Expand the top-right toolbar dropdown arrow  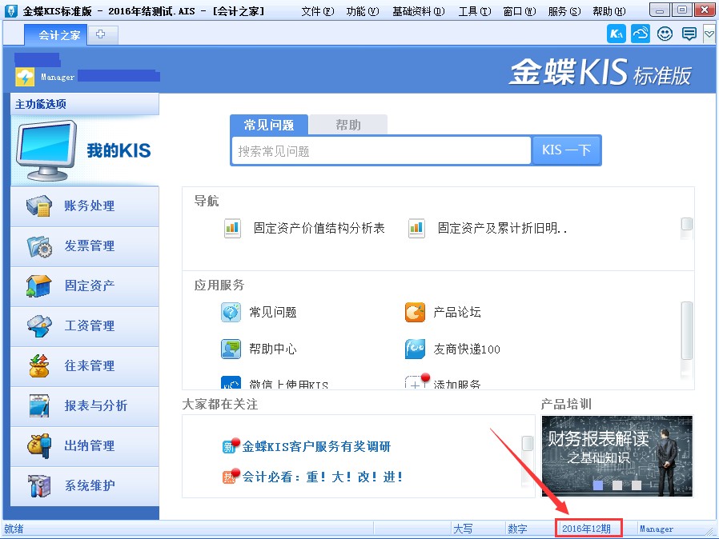tap(709, 34)
